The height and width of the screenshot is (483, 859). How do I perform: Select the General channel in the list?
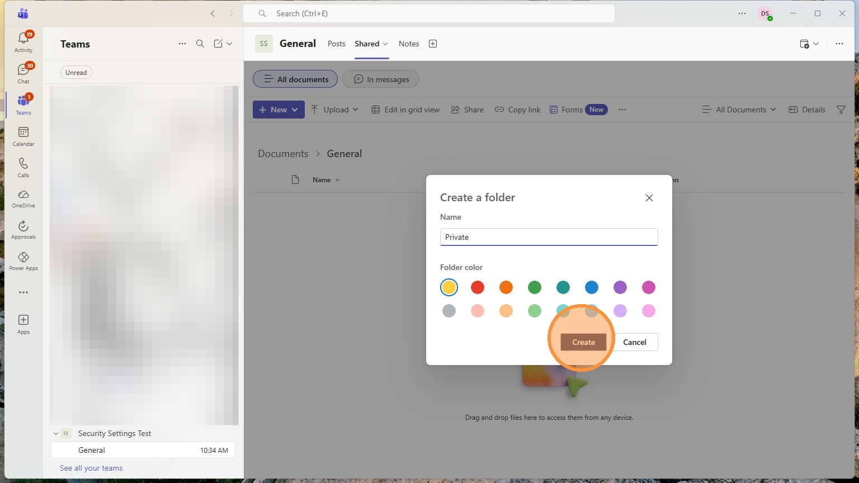[143, 450]
